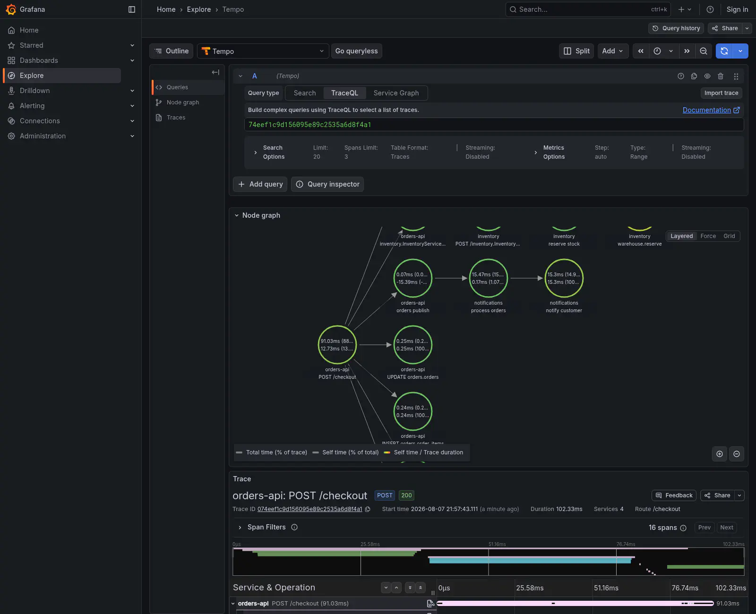This screenshot has width=756, height=614.
Task: Click Sign in
Action: [x=737, y=9]
